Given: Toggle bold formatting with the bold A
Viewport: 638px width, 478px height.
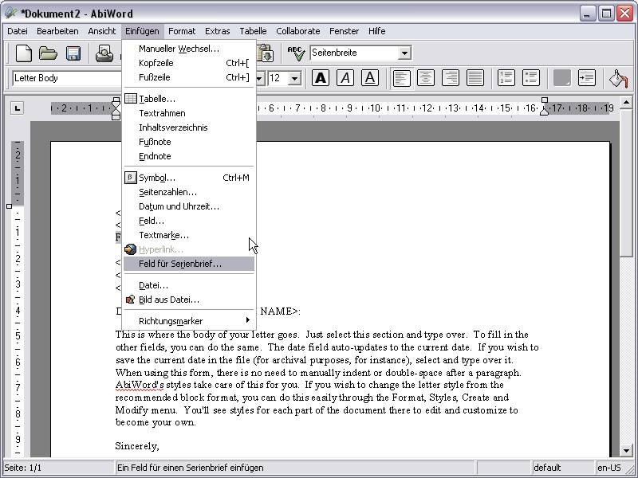Looking at the screenshot, I should (321, 77).
